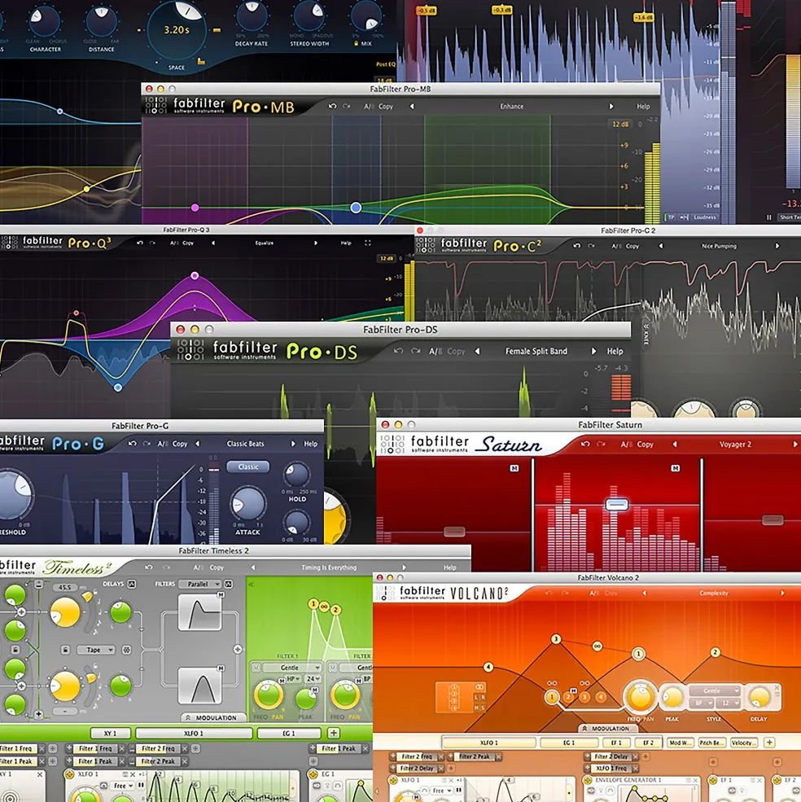Toggle A/B in Pro-MB header

[369, 107]
